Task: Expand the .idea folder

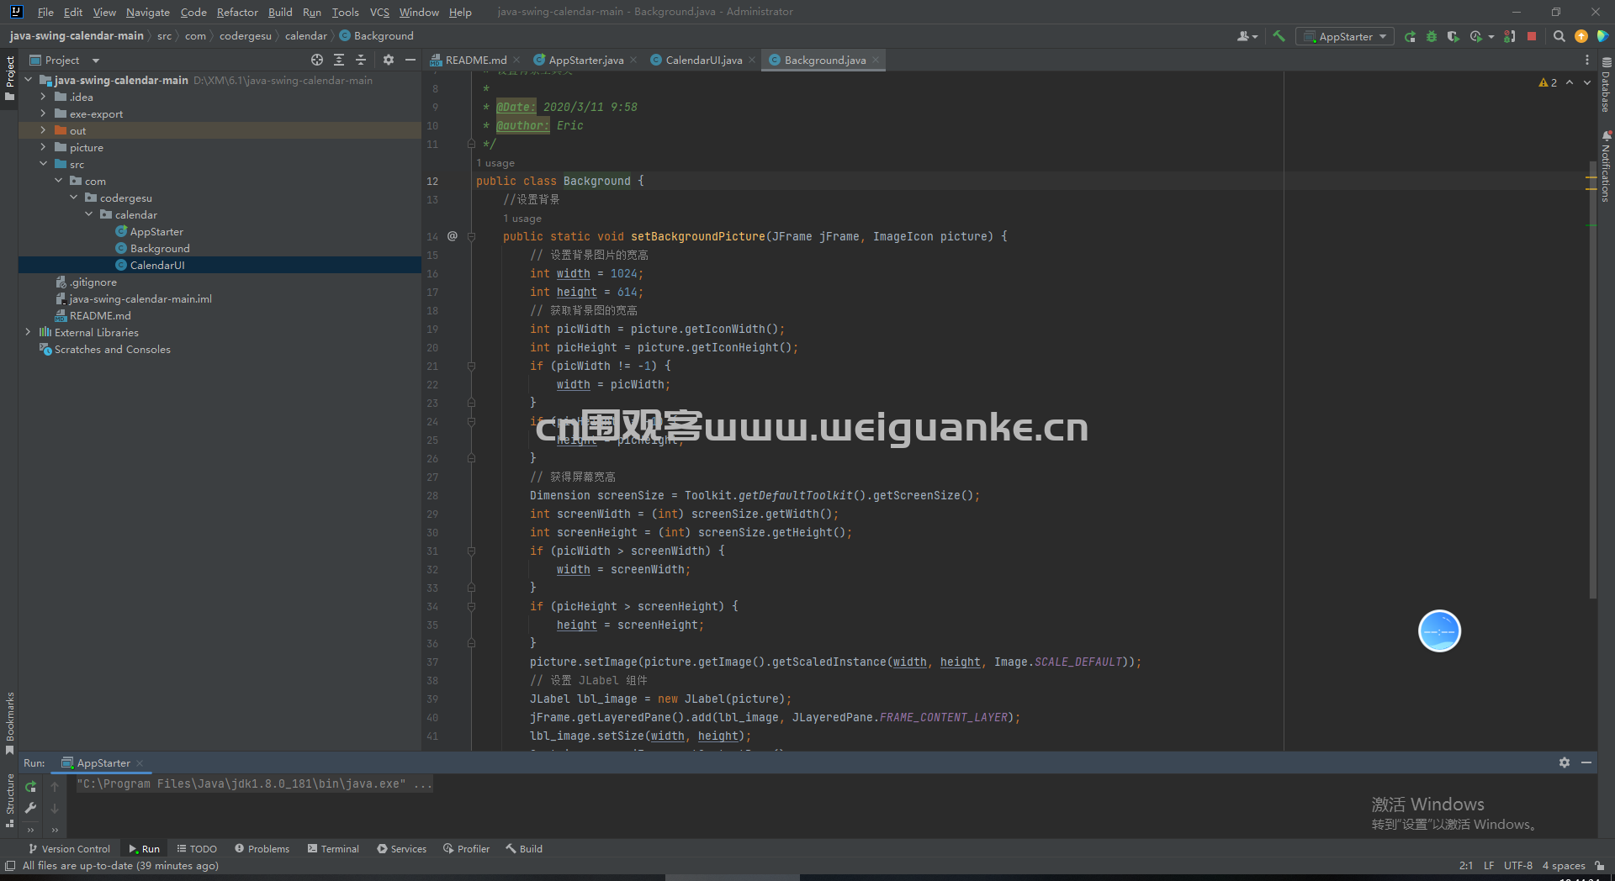Action: pos(43,97)
